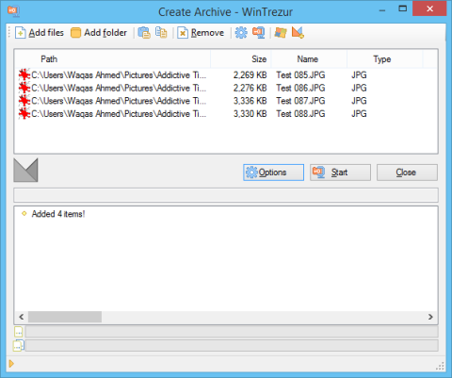Screen dimensions: 452x378
Task: Click the paste clipboard icon in toolbar
Action: (144, 33)
